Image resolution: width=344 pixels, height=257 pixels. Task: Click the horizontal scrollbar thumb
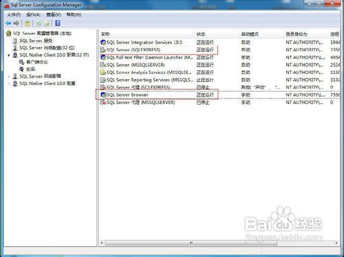coord(191,243)
